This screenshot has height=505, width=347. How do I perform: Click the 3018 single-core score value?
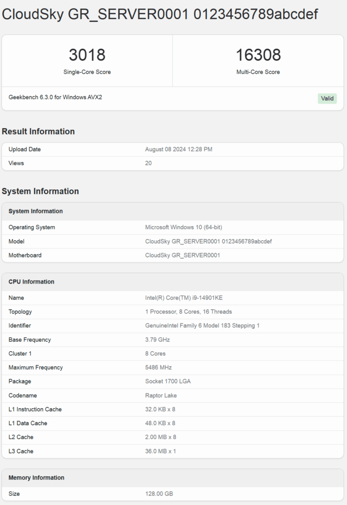coord(87,55)
